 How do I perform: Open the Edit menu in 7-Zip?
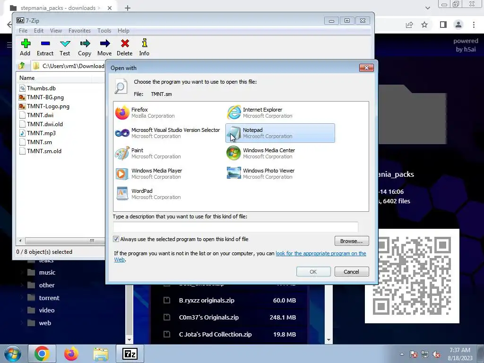pyautogui.click(x=39, y=31)
